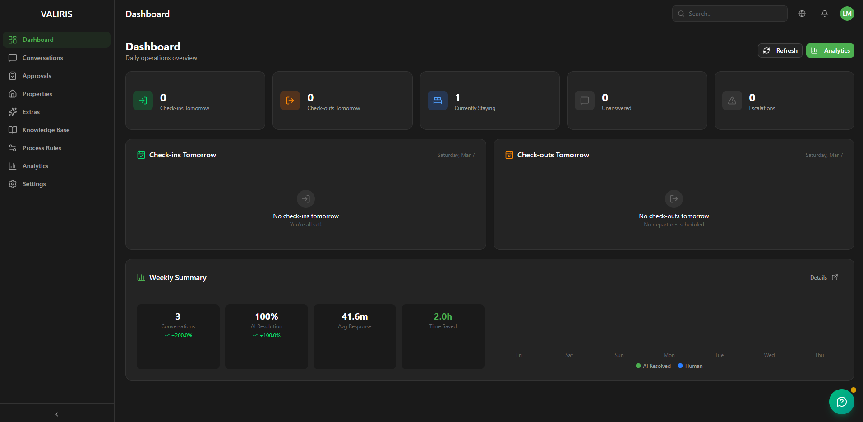Click the green check-in arrow icon
The height and width of the screenshot is (422, 863).
click(143, 101)
